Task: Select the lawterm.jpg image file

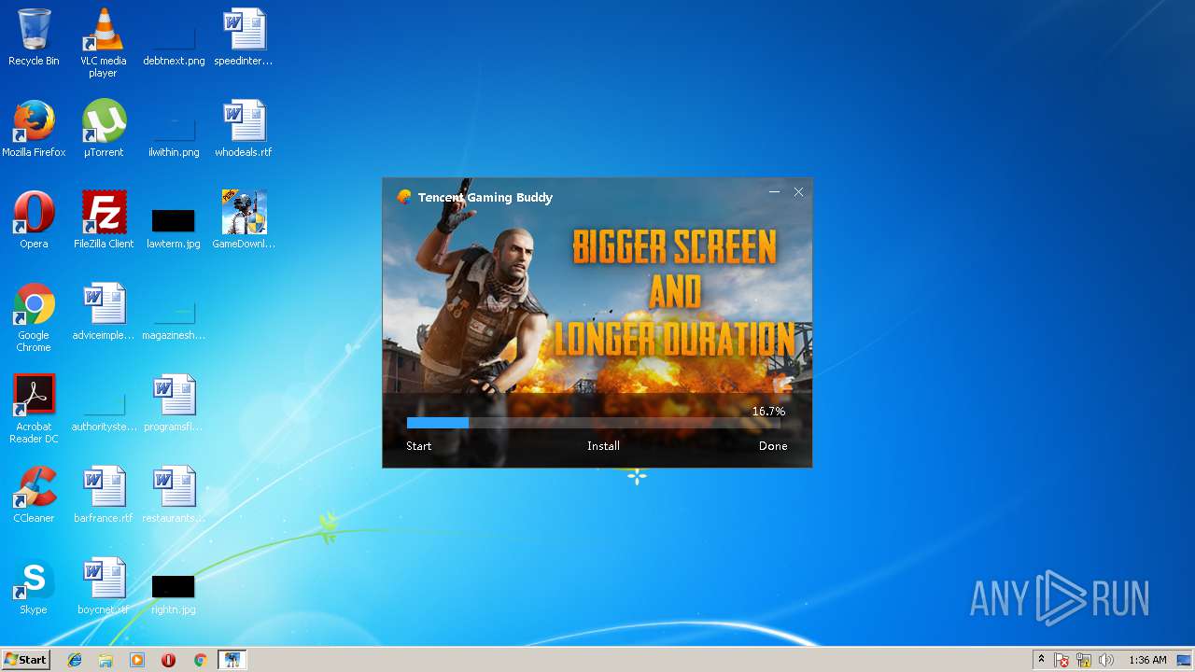Action: pyautogui.click(x=174, y=228)
